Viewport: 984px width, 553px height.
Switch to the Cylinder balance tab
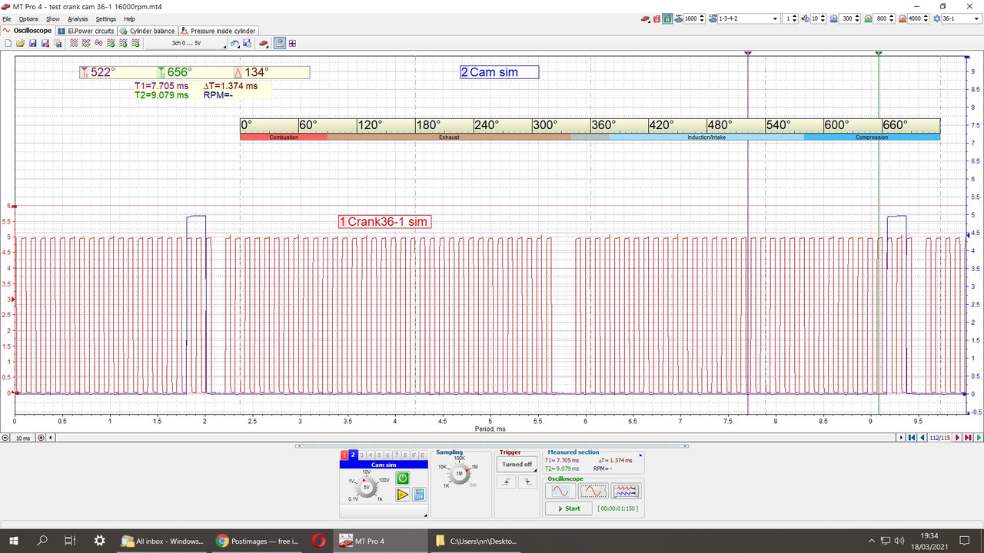(148, 31)
